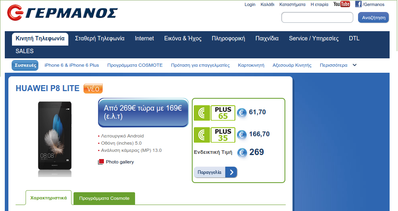The image size is (398, 211).
Task: Click the Από 269€ τώρα με 169€ banner
Action: (143, 112)
